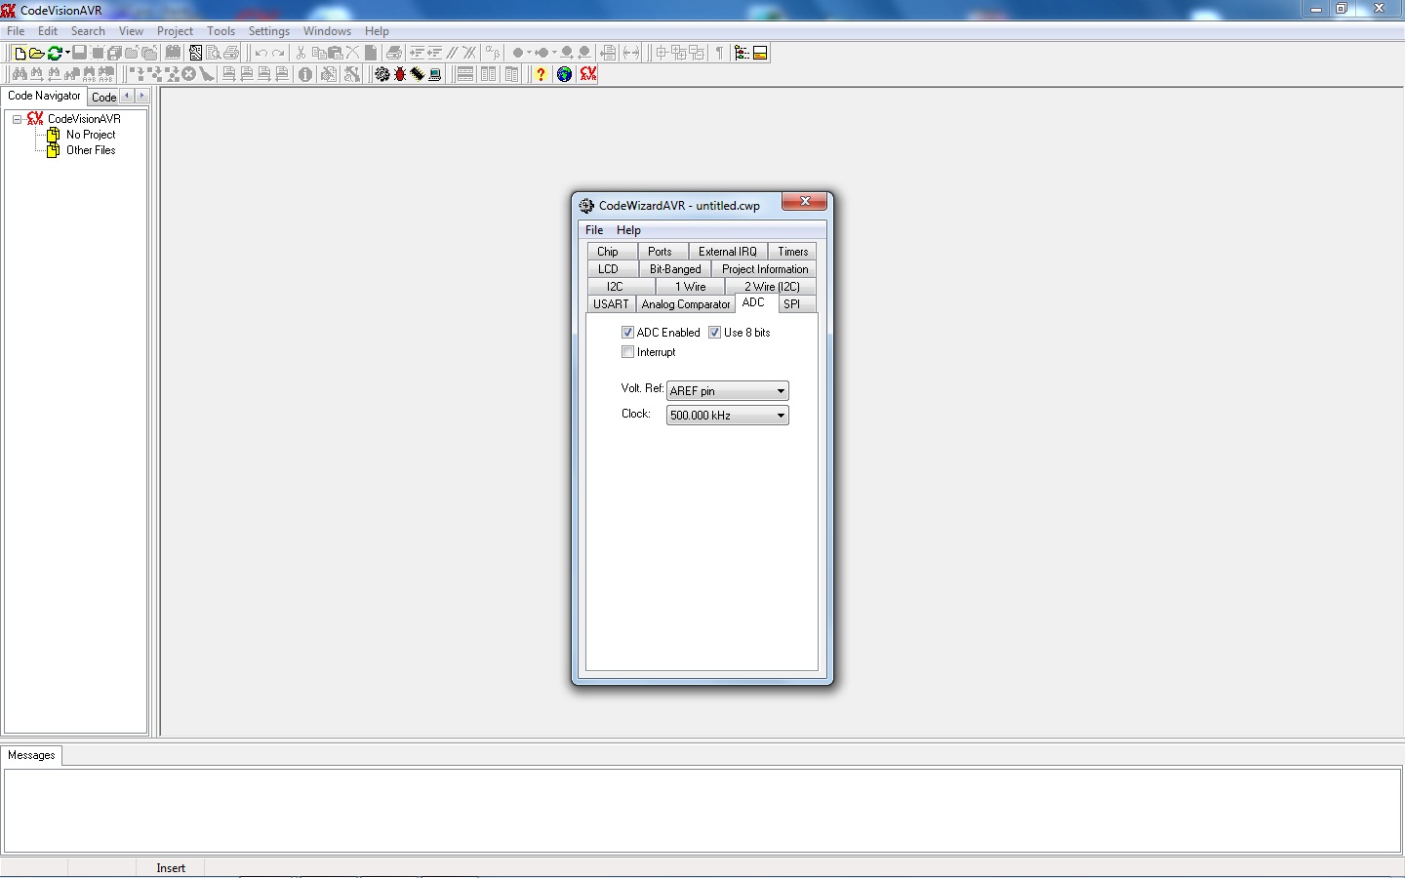Click the stop build X icon
Image resolution: width=1405 pixels, height=878 pixels.
click(x=188, y=74)
